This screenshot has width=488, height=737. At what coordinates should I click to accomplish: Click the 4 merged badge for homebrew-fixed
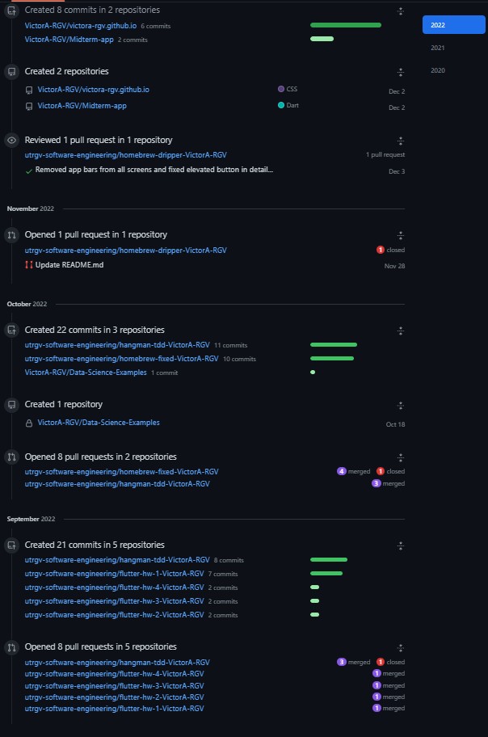pyautogui.click(x=352, y=471)
